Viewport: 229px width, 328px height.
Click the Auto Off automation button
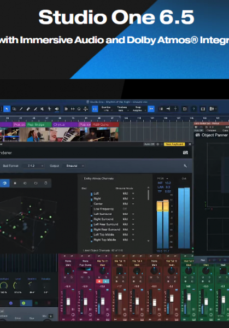[149, 144]
